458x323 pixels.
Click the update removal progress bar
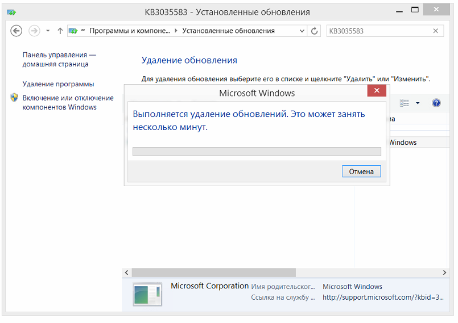257,151
